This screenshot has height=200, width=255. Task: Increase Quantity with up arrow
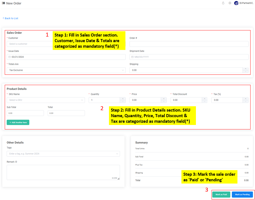tap(123, 99)
